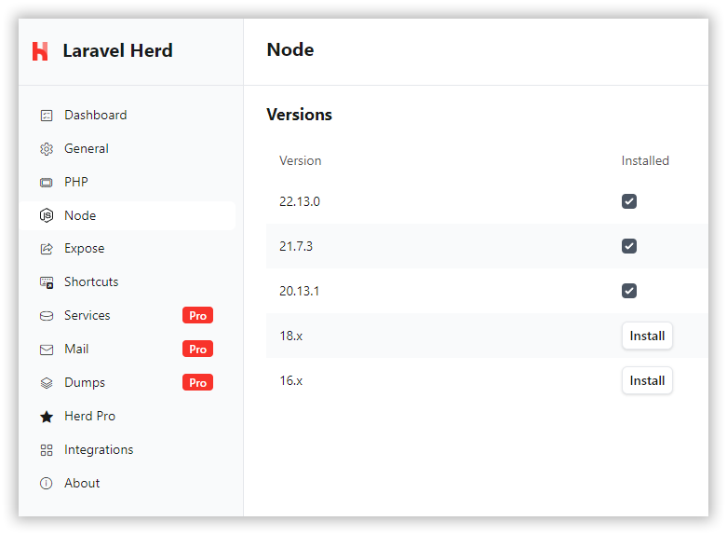Click the Versions section heading
The height and width of the screenshot is (535, 727).
click(x=299, y=115)
